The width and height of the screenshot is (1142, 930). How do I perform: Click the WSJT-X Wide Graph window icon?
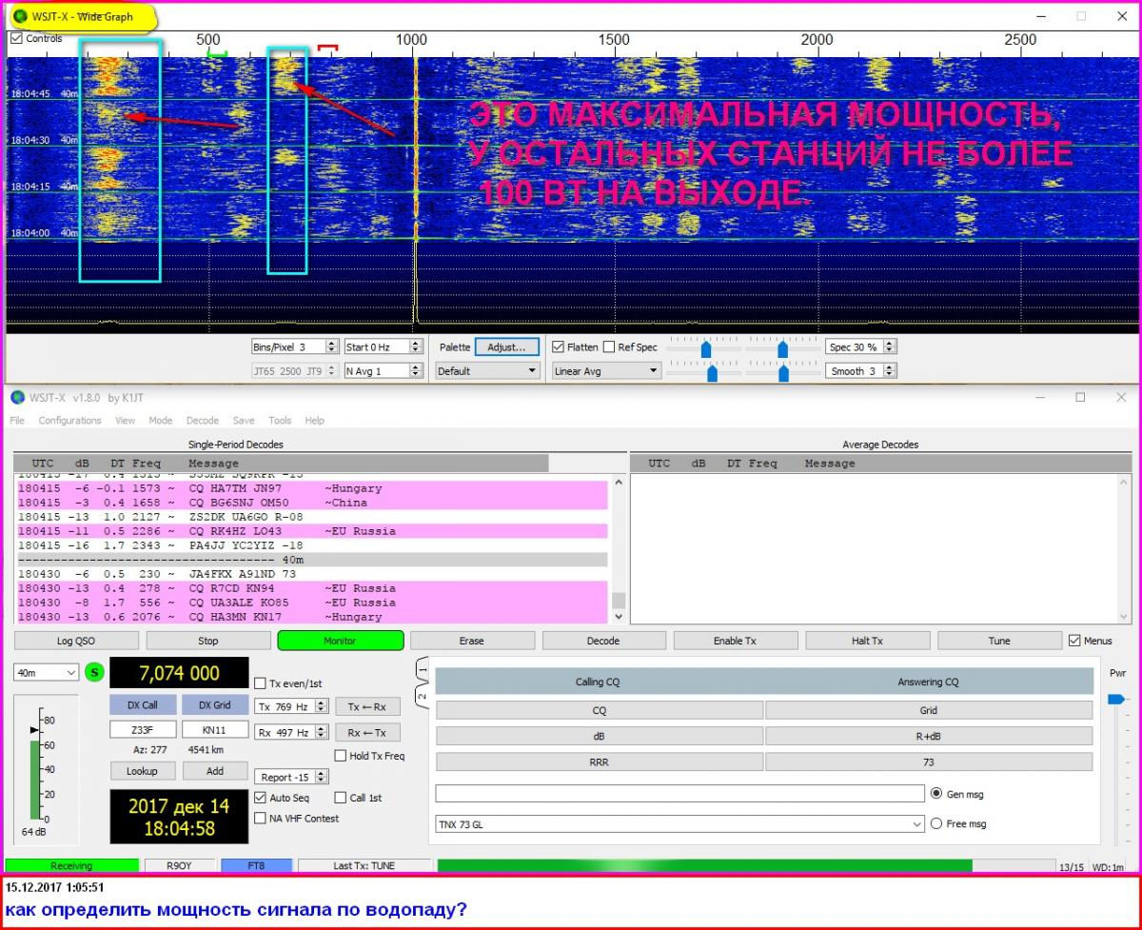point(20,15)
